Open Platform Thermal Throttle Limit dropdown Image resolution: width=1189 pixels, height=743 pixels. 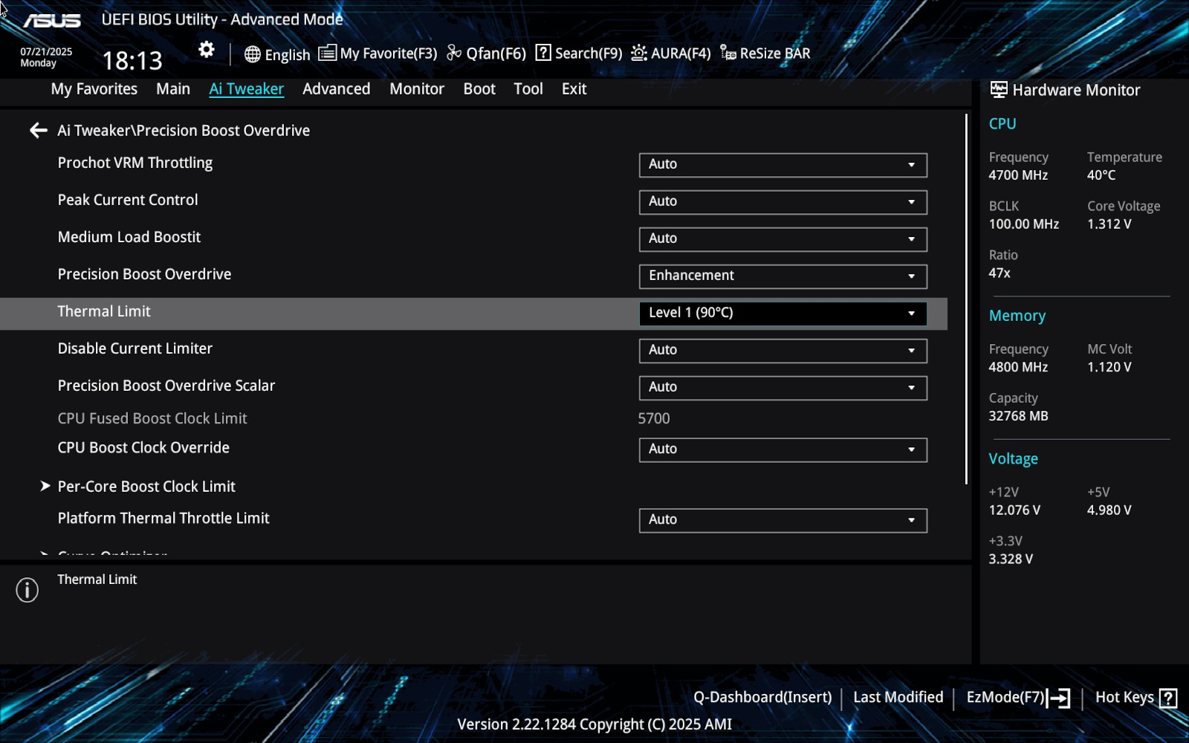click(783, 520)
